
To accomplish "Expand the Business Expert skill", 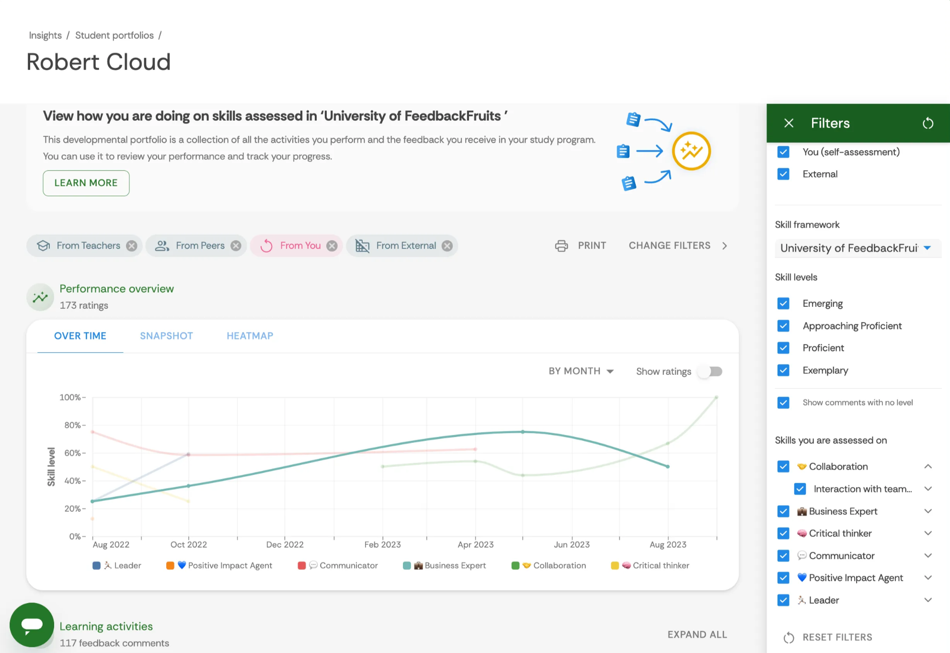I will tap(928, 511).
